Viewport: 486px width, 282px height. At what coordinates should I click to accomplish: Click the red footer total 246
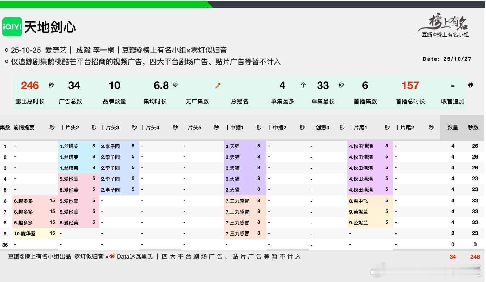tap(475, 257)
